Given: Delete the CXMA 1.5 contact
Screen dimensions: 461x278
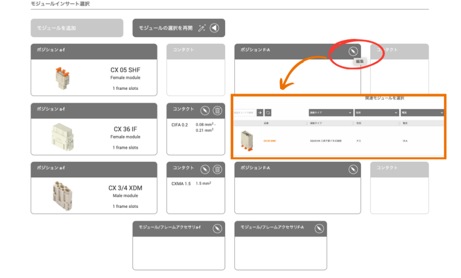Looking at the screenshot, I should (x=217, y=169).
